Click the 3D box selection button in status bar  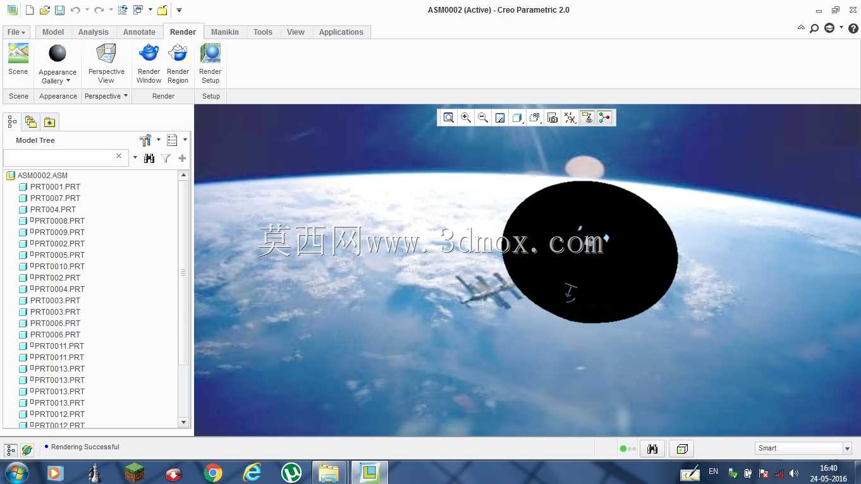click(x=682, y=449)
